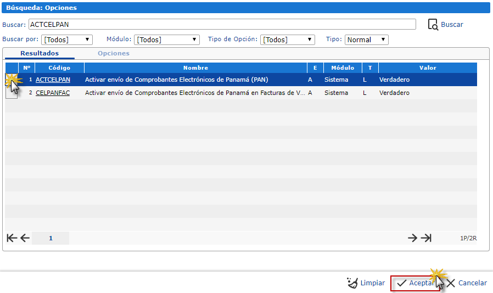Click the Aceptar checkmark icon
Image resolution: width=493 pixels, height=293 pixels.
point(401,283)
